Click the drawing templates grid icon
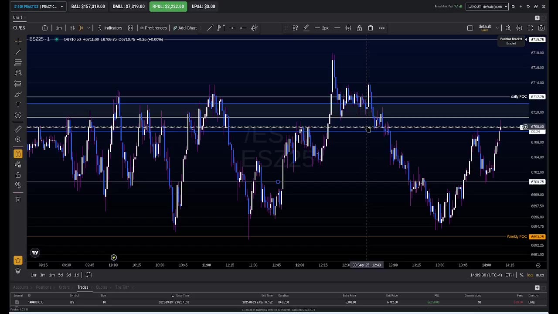 (x=295, y=28)
